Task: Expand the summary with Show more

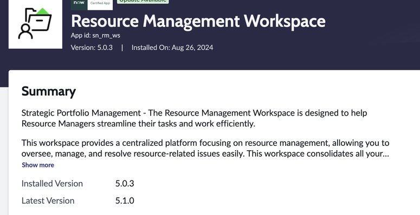Action: [38, 165]
